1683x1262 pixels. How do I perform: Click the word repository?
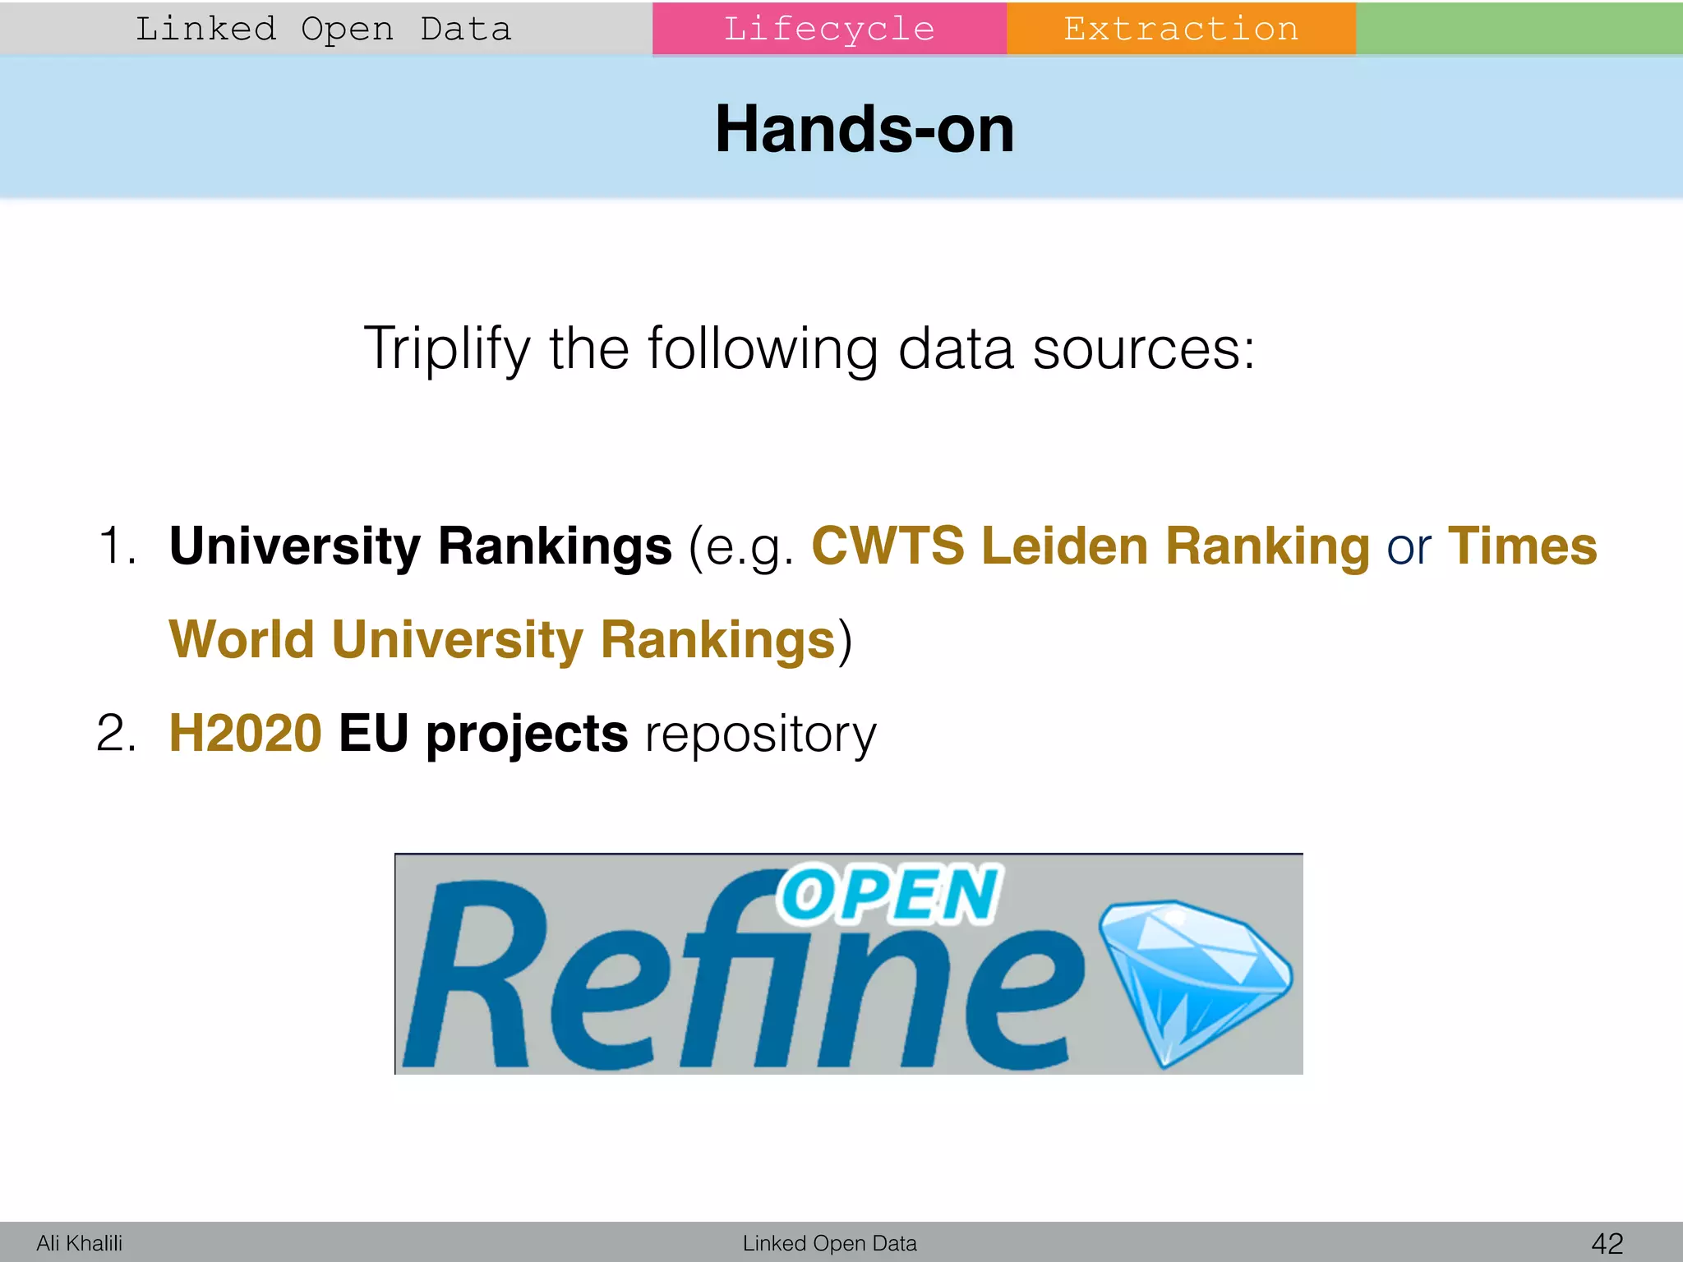(x=760, y=735)
